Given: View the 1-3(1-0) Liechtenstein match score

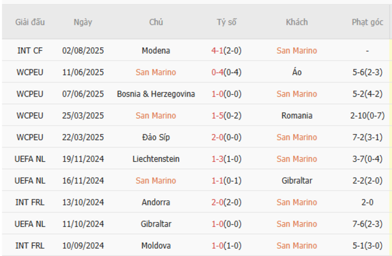Looking at the screenshot, I should [x=227, y=159].
